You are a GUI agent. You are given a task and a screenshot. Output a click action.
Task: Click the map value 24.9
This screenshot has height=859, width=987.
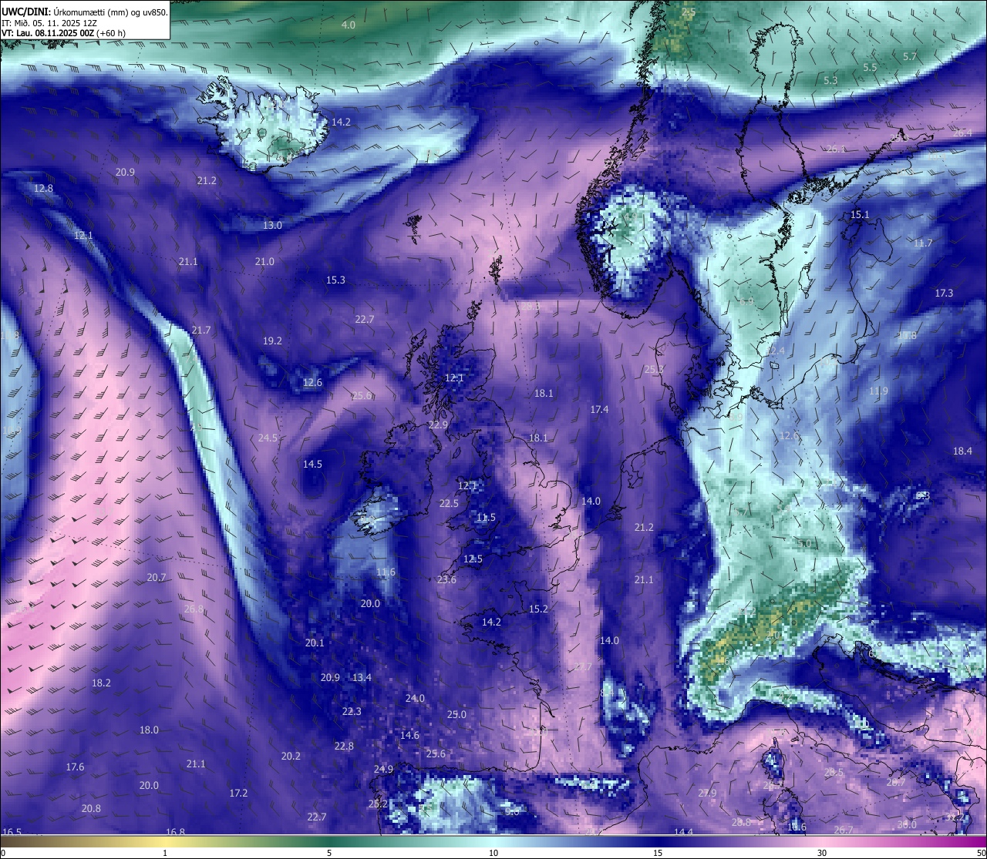(383, 770)
